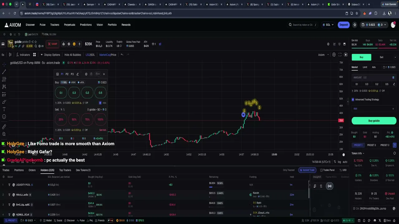
Task: Select the brush drawing tool
Action: tap(4, 102)
